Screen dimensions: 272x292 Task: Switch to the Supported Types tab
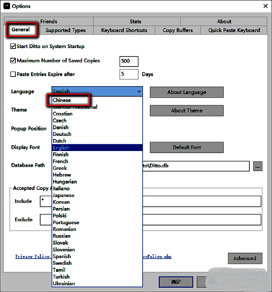(65, 30)
